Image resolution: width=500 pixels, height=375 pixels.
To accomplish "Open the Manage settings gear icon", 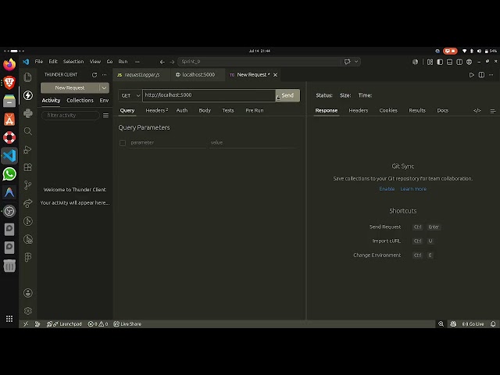I will 28,311.
